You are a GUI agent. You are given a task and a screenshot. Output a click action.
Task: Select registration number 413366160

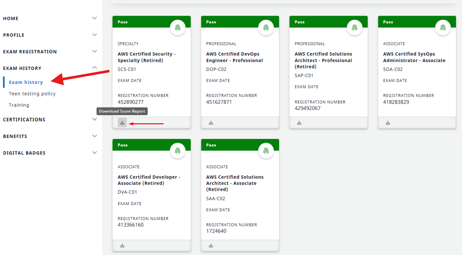[130, 225]
